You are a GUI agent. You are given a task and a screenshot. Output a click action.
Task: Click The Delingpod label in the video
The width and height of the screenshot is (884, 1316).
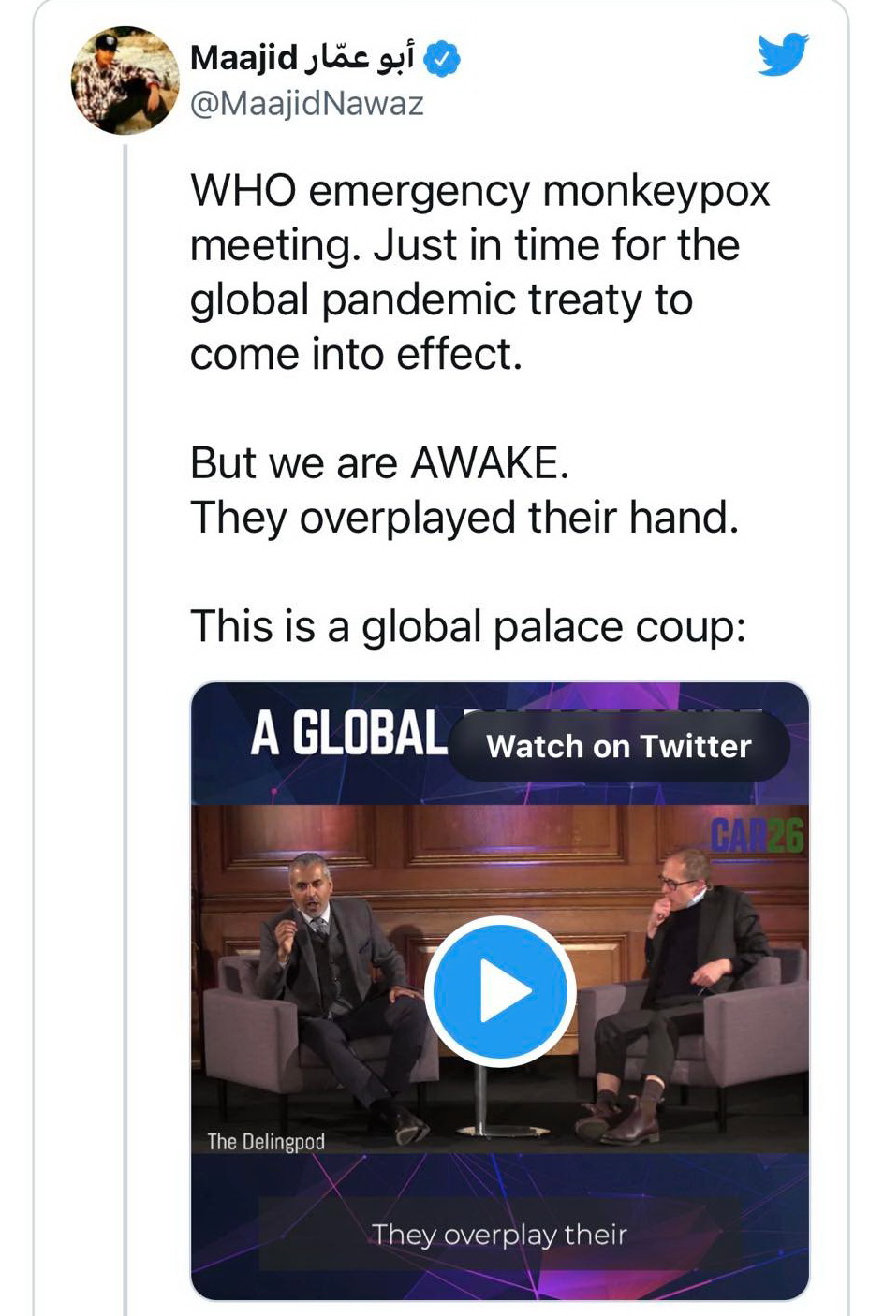click(266, 1141)
